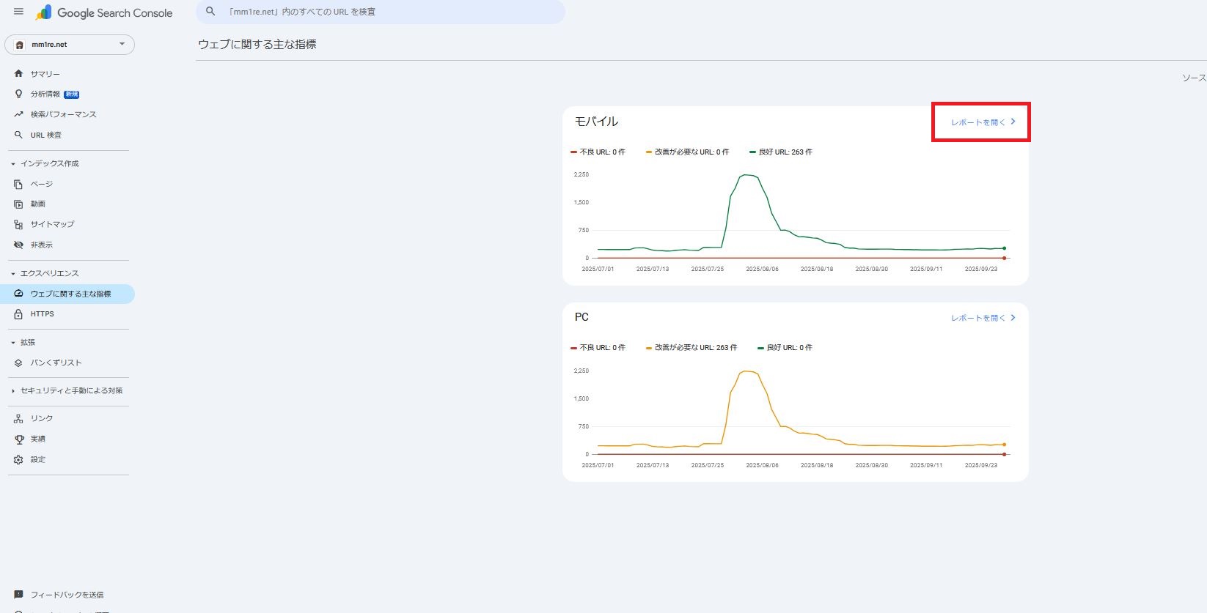The image size is (1207, 613).
Task: Select the URL 検査 magnifier icon
Action: click(x=18, y=135)
